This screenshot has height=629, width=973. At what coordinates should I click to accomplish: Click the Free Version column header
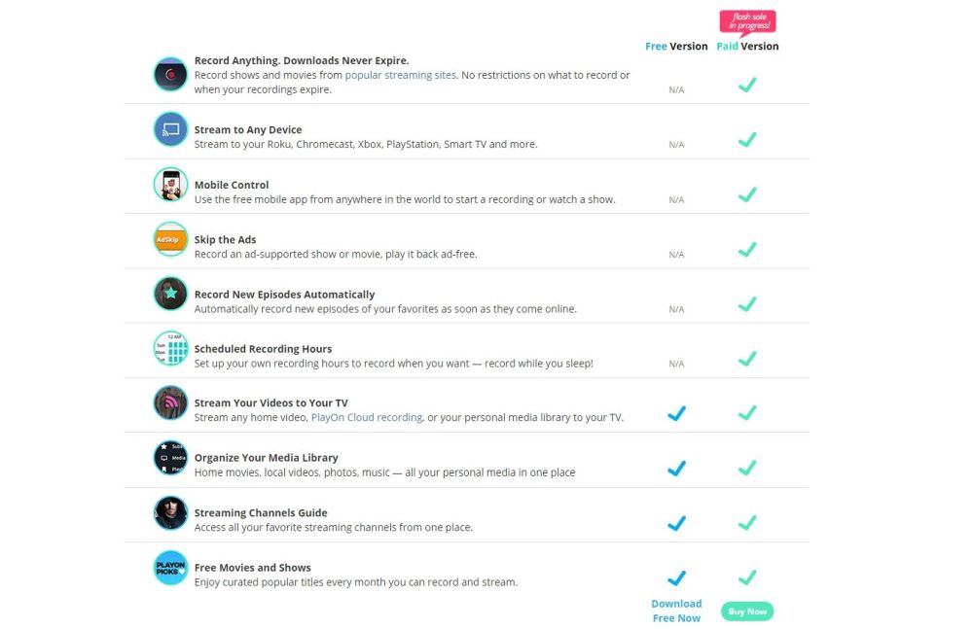pos(676,46)
